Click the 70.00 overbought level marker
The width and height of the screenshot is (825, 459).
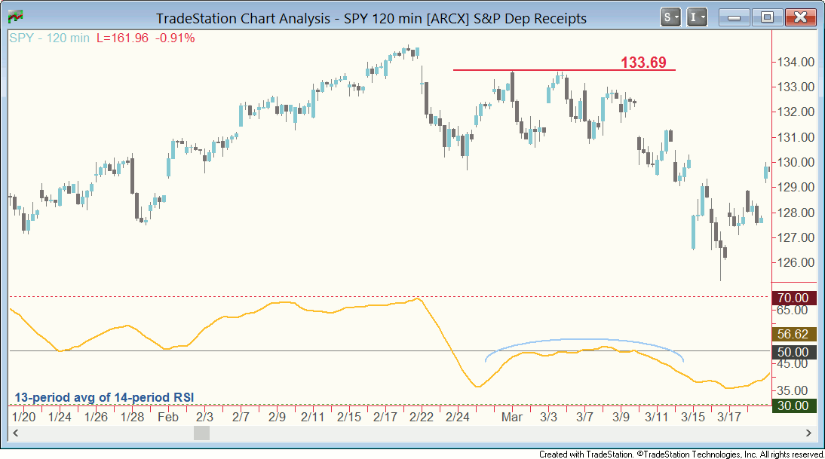pos(794,298)
